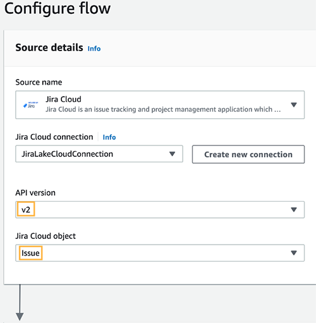Open the API version dropdown set to v2
The height and width of the screenshot is (323, 316).
tap(160, 210)
